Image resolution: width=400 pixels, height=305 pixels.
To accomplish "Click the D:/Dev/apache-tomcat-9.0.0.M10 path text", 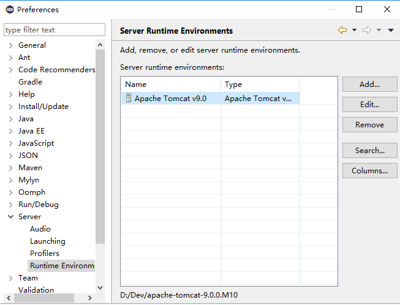I will pos(179,295).
